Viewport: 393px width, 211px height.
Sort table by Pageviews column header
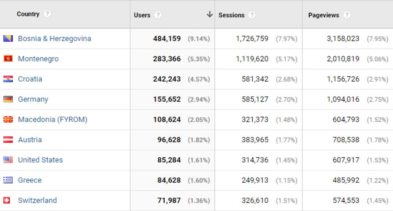323,15
